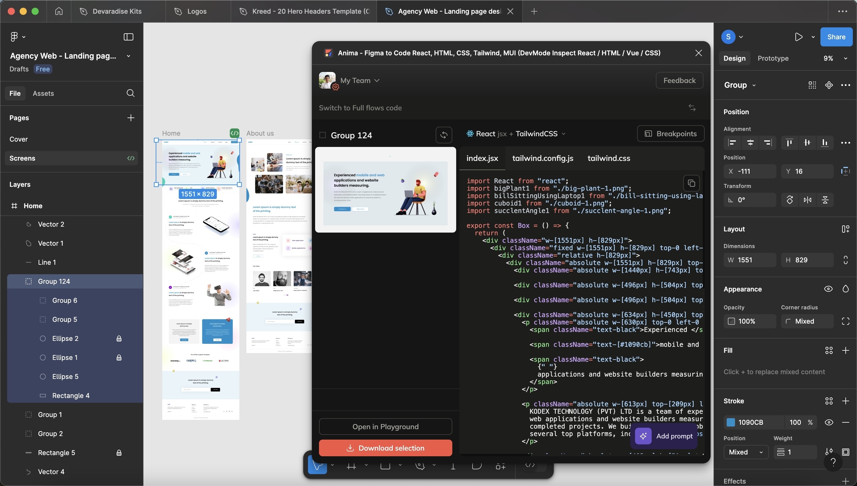Click the stroke color swatch 1090CB
The height and width of the screenshot is (486, 857).
(x=731, y=423)
